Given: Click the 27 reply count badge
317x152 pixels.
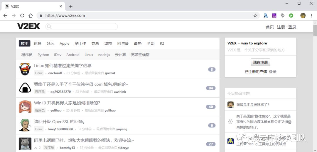Looking at the screenshot, I should point(211,144).
